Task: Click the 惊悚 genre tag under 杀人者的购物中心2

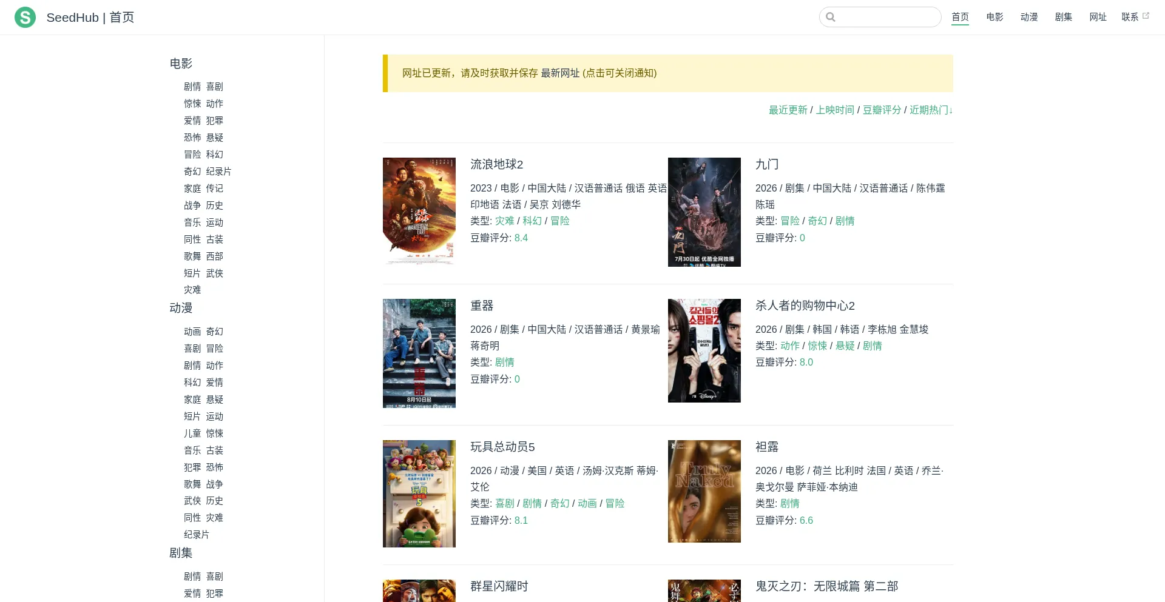Action: coord(817,346)
